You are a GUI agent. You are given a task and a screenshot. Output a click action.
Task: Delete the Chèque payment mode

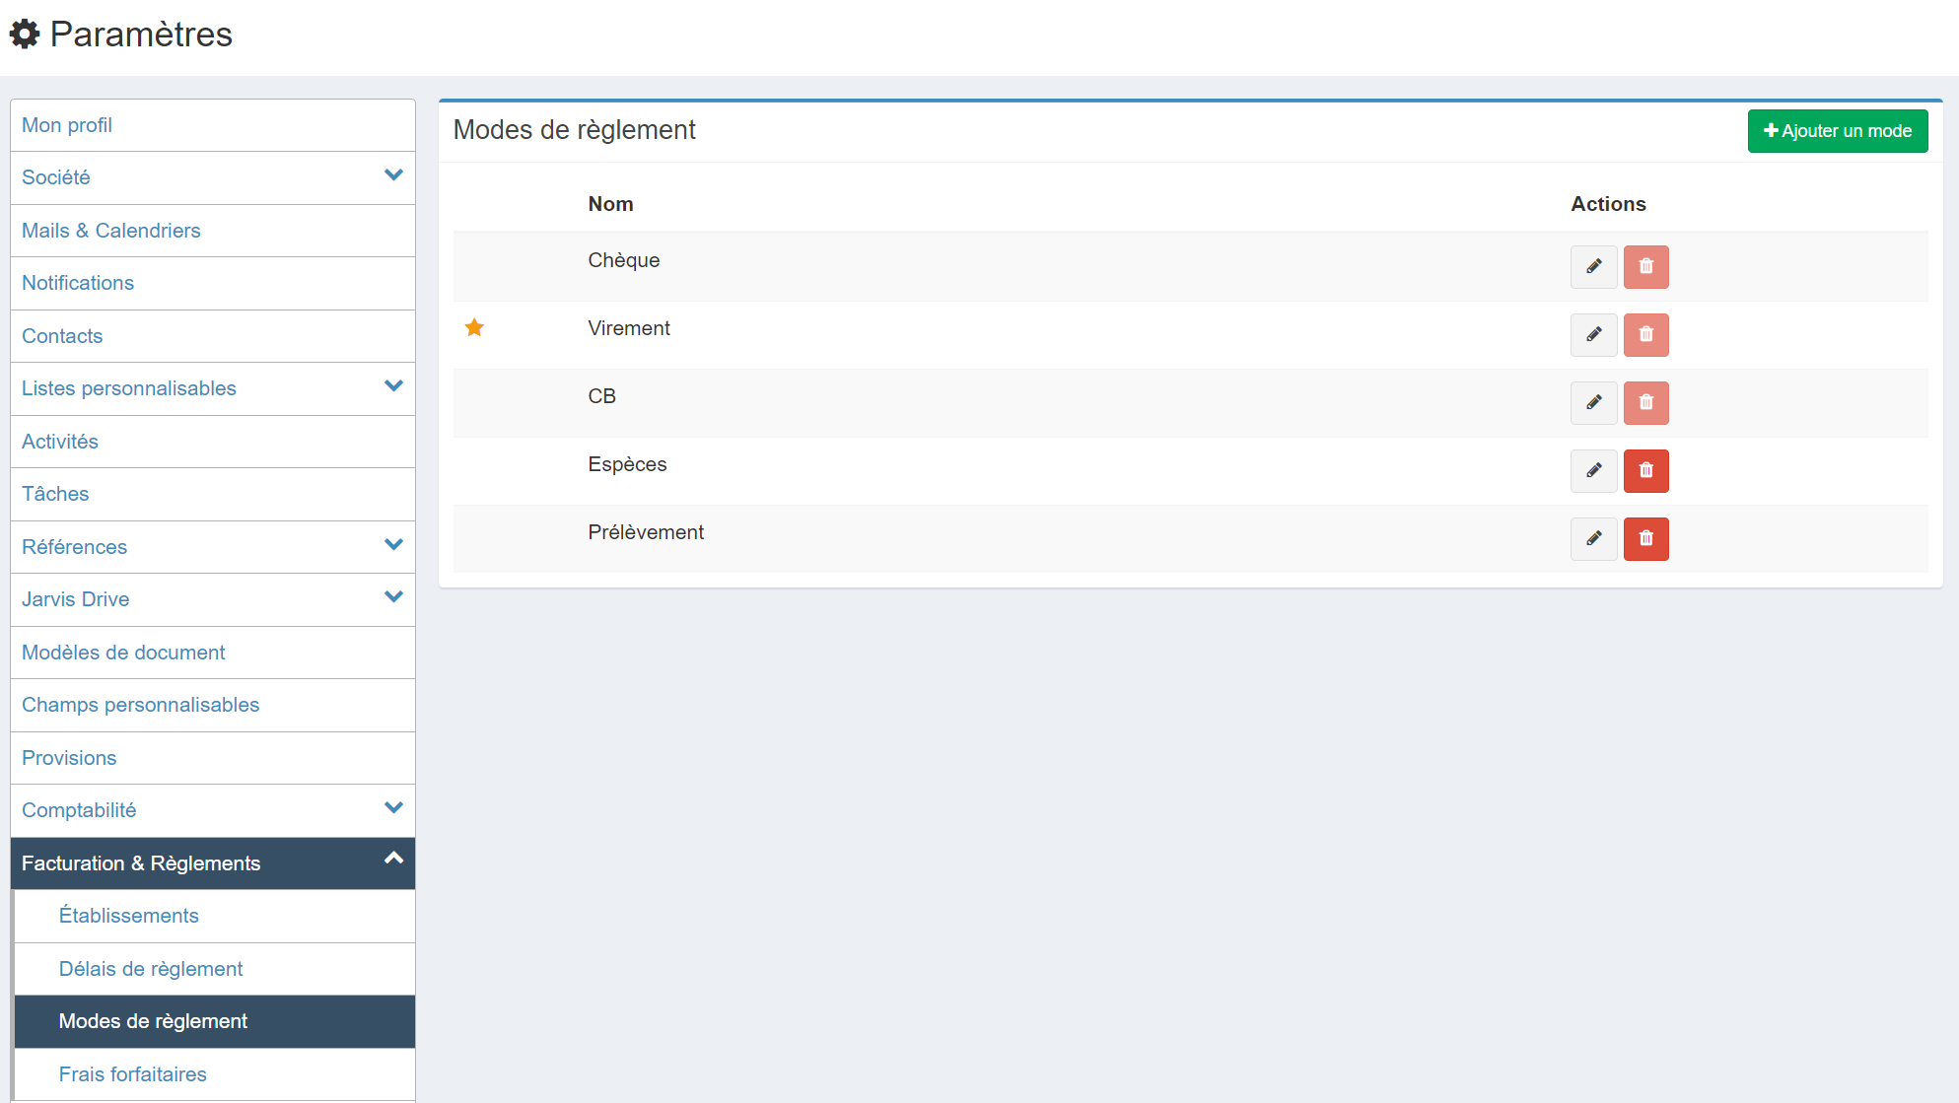click(1645, 267)
